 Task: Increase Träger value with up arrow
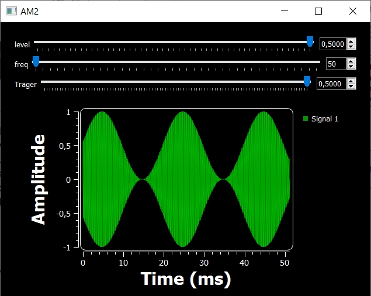coord(351,81)
